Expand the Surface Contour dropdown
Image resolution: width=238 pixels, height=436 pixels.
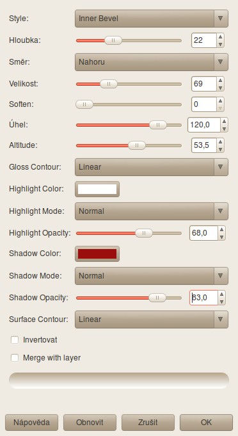(x=152, y=319)
